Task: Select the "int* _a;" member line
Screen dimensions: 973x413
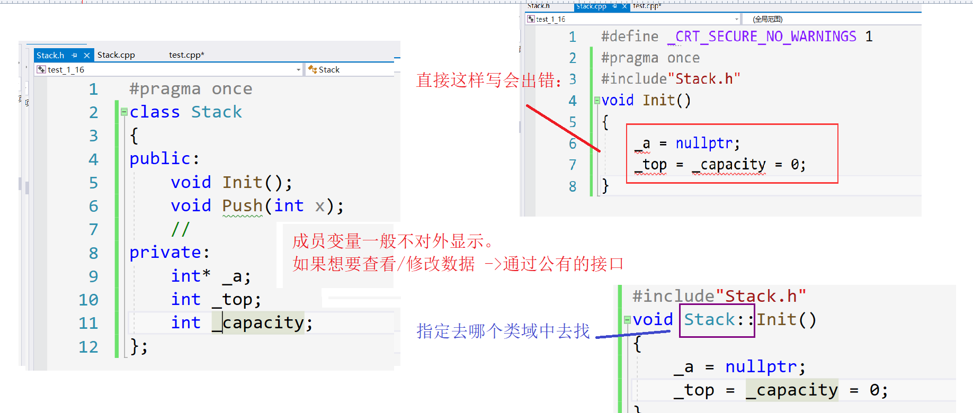Action: pos(210,276)
